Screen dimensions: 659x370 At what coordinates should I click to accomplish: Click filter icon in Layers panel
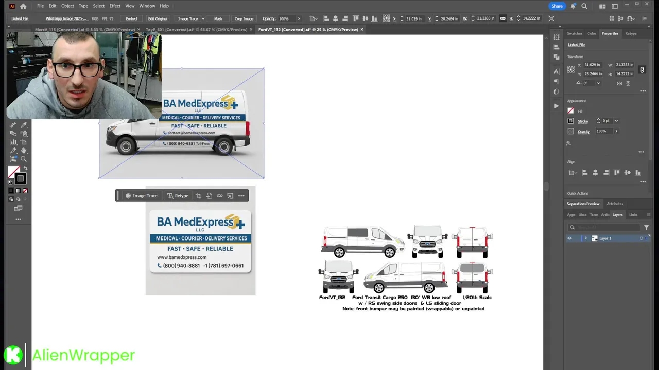[646, 227]
